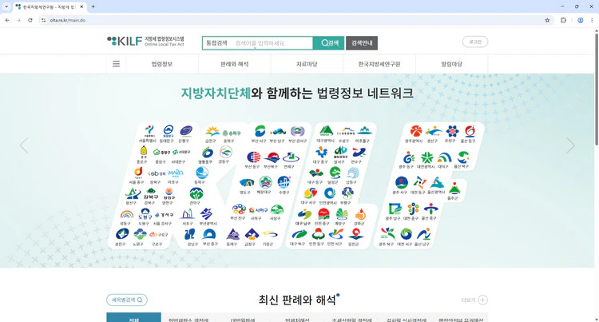Viewport: 599px width, 322px height.
Task: Click the 기장군 emblem
Action: point(270,234)
